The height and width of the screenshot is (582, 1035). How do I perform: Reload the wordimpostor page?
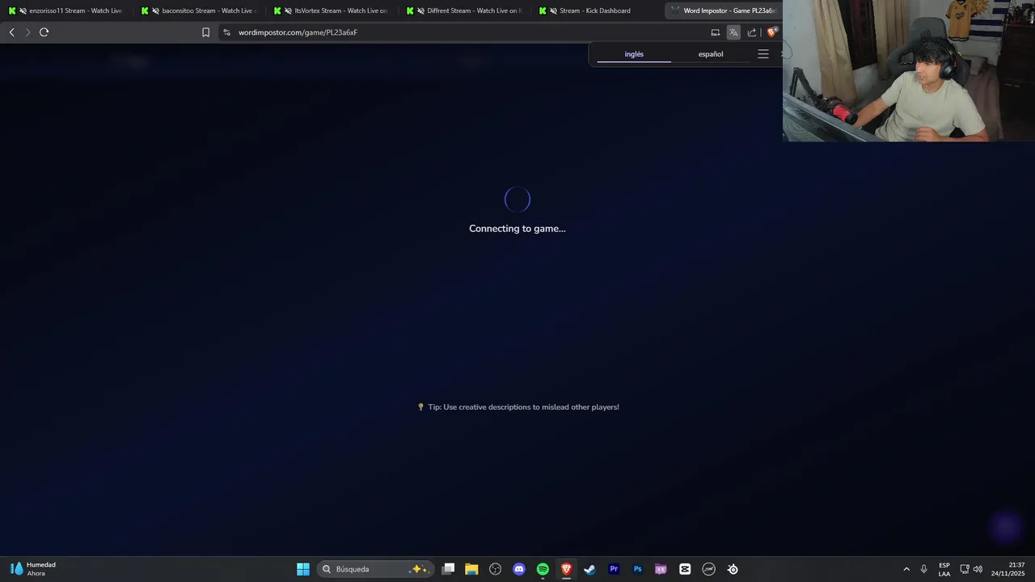point(44,32)
